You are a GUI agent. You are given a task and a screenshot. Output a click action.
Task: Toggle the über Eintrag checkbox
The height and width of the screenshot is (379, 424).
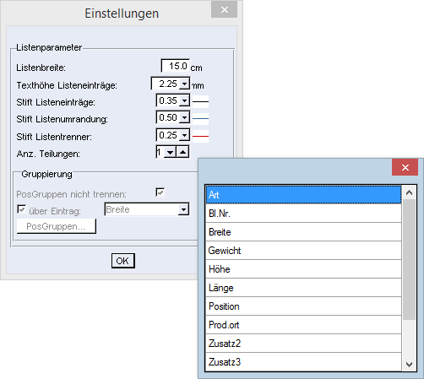point(22,209)
